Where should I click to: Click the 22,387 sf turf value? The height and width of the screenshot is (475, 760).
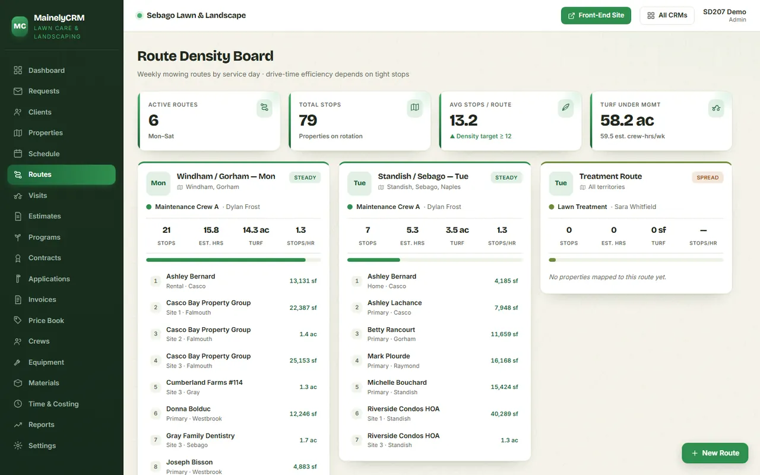point(303,308)
